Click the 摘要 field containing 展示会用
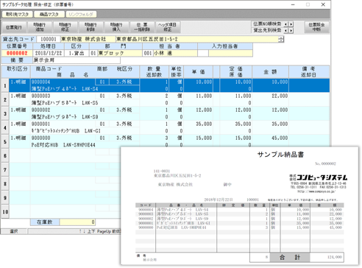This screenshot has height=268, width=362. point(77,60)
